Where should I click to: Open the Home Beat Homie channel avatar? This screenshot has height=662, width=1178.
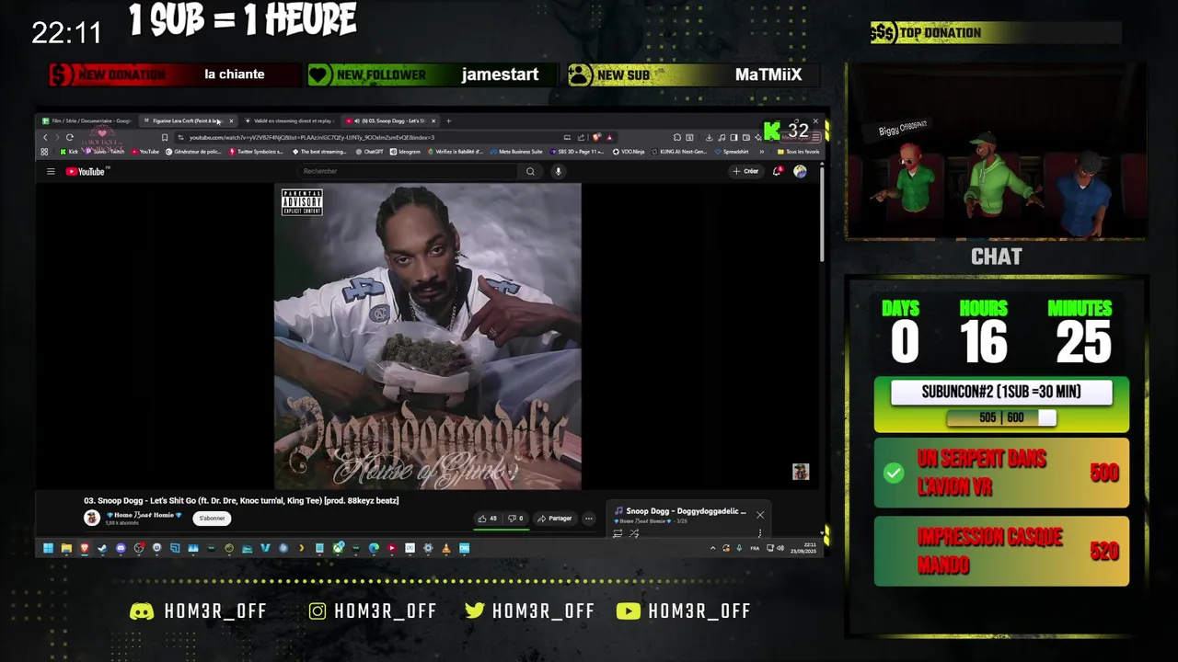(92, 518)
